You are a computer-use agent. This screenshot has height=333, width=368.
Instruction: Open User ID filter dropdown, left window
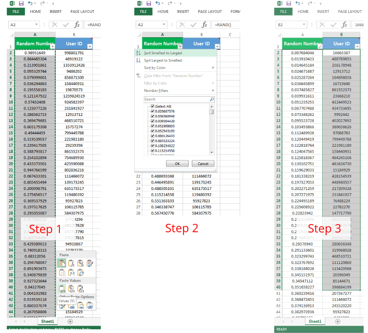click(x=90, y=46)
